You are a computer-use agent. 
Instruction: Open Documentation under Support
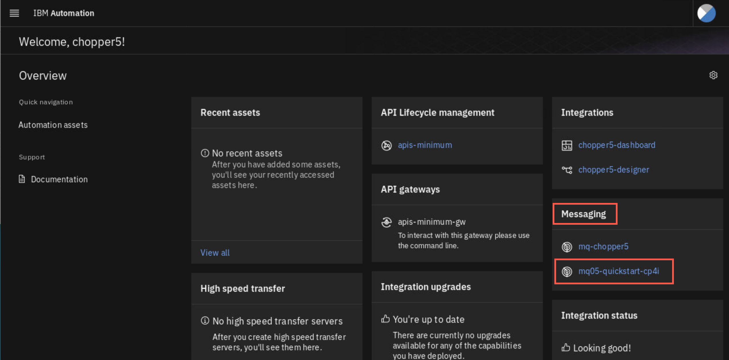click(x=59, y=179)
